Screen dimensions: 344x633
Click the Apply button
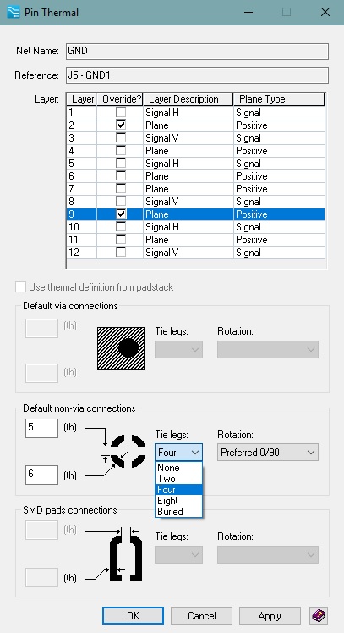coord(270,616)
